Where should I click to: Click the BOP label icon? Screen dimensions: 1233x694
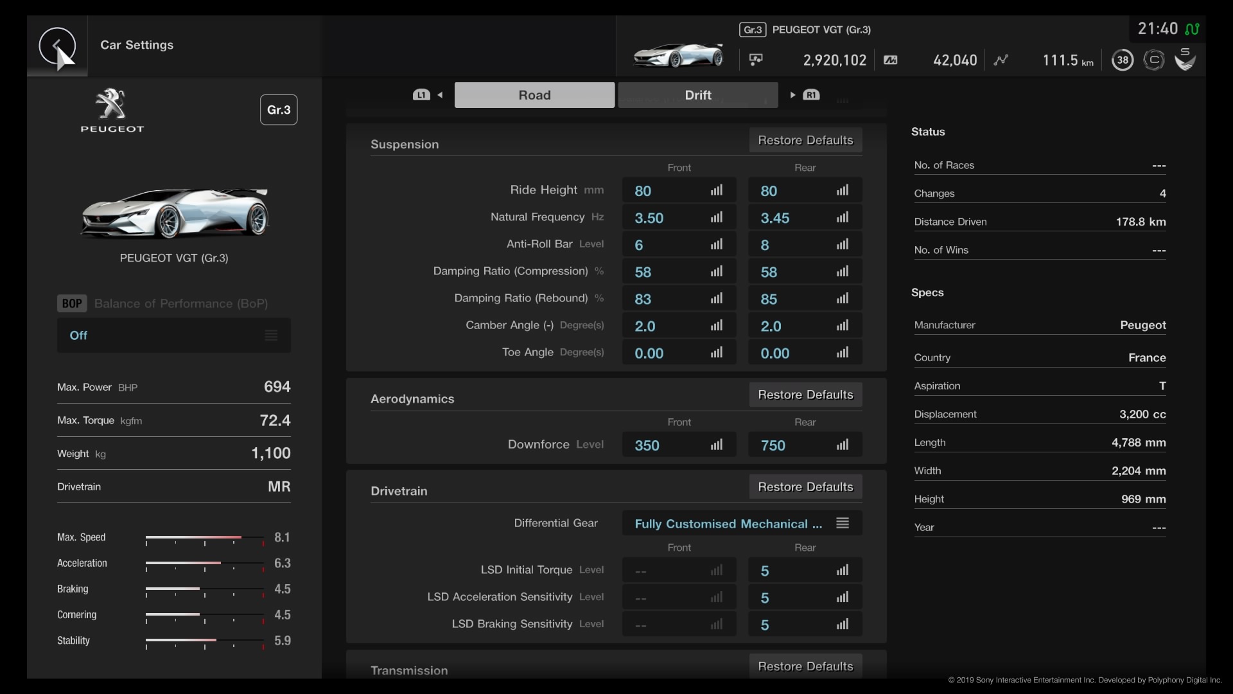(72, 303)
